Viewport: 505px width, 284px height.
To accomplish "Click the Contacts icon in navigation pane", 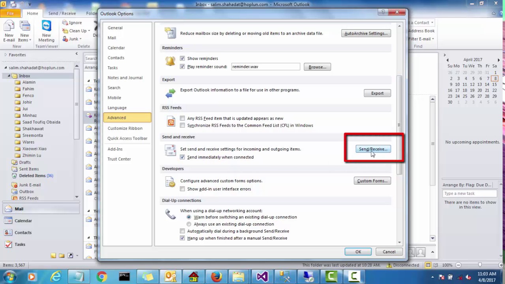I will 8,232.
